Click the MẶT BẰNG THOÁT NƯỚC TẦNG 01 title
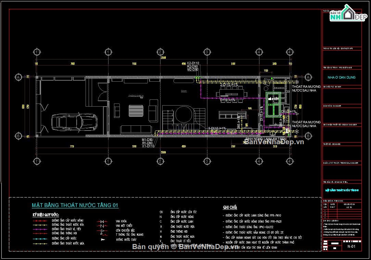This screenshot has height=260, width=371. point(75,205)
